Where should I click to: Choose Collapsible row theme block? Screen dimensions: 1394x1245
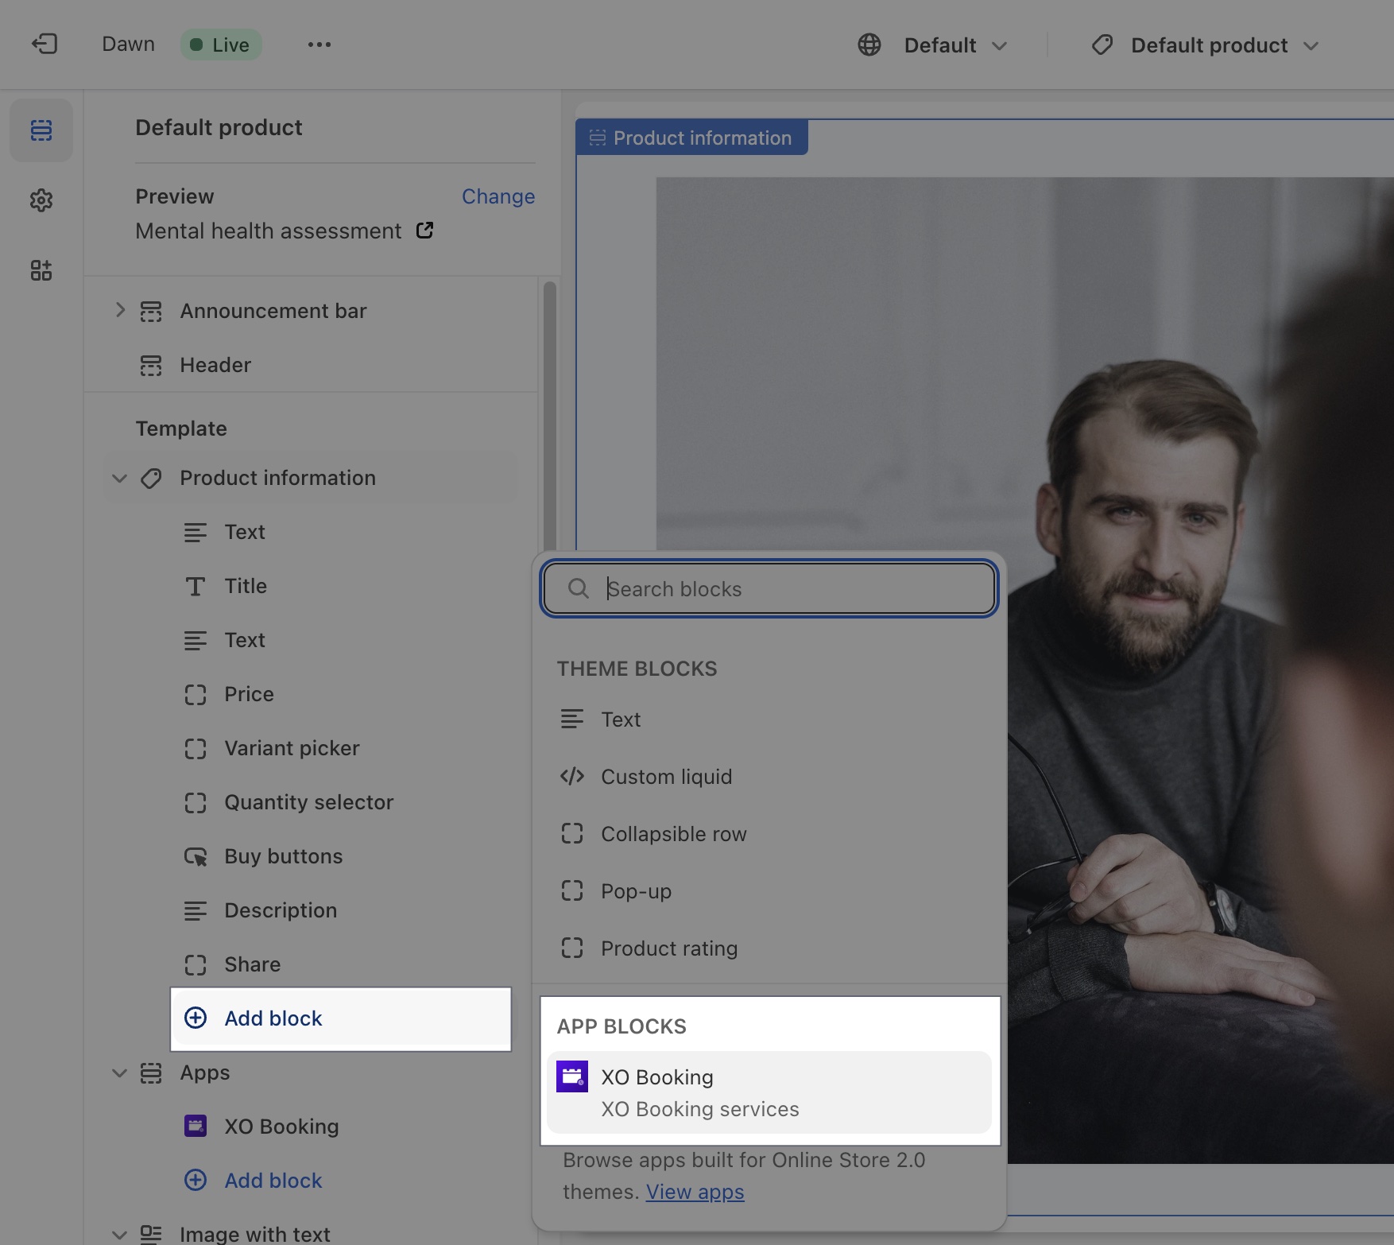673,834
